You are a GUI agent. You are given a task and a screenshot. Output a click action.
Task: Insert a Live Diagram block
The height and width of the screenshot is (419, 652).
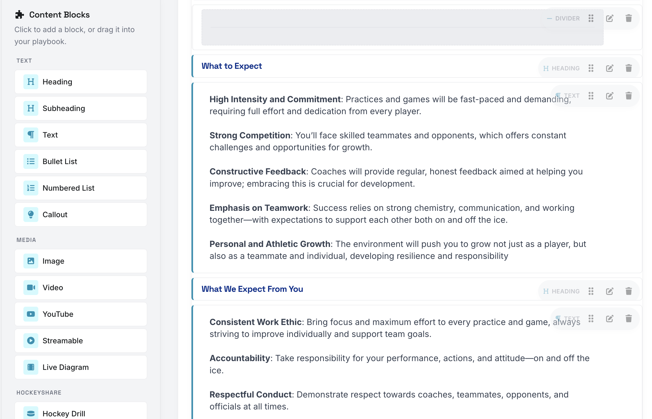point(81,367)
